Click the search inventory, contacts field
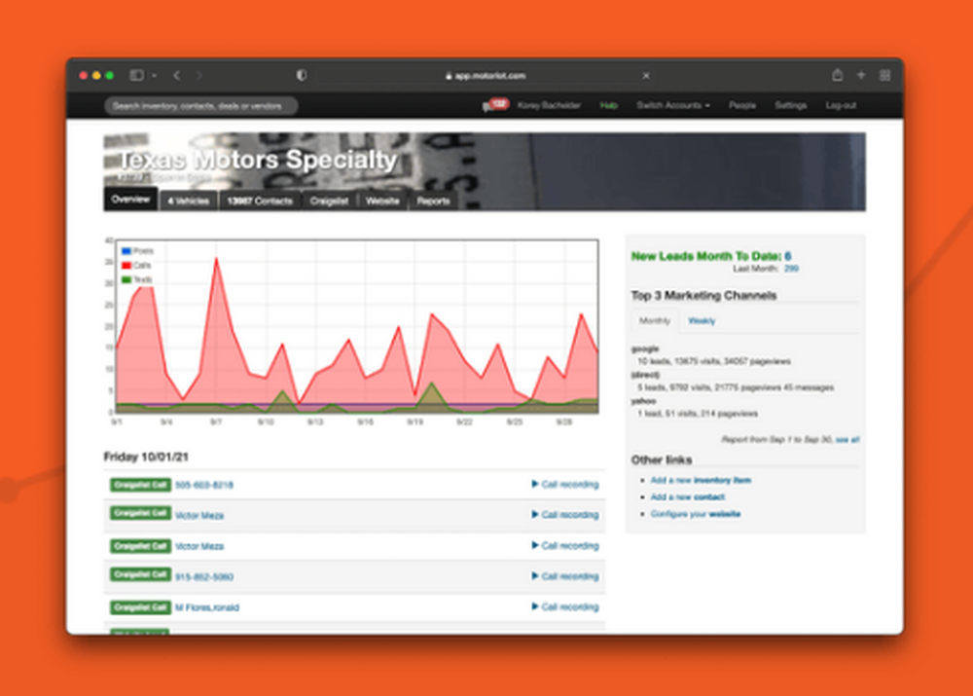This screenshot has width=973, height=696. click(x=201, y=106)
